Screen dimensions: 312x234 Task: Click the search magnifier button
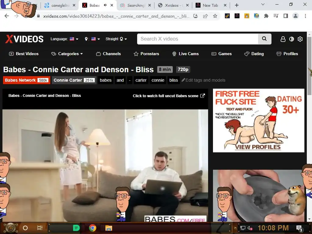pyautogui.click(x=264, y=39)
